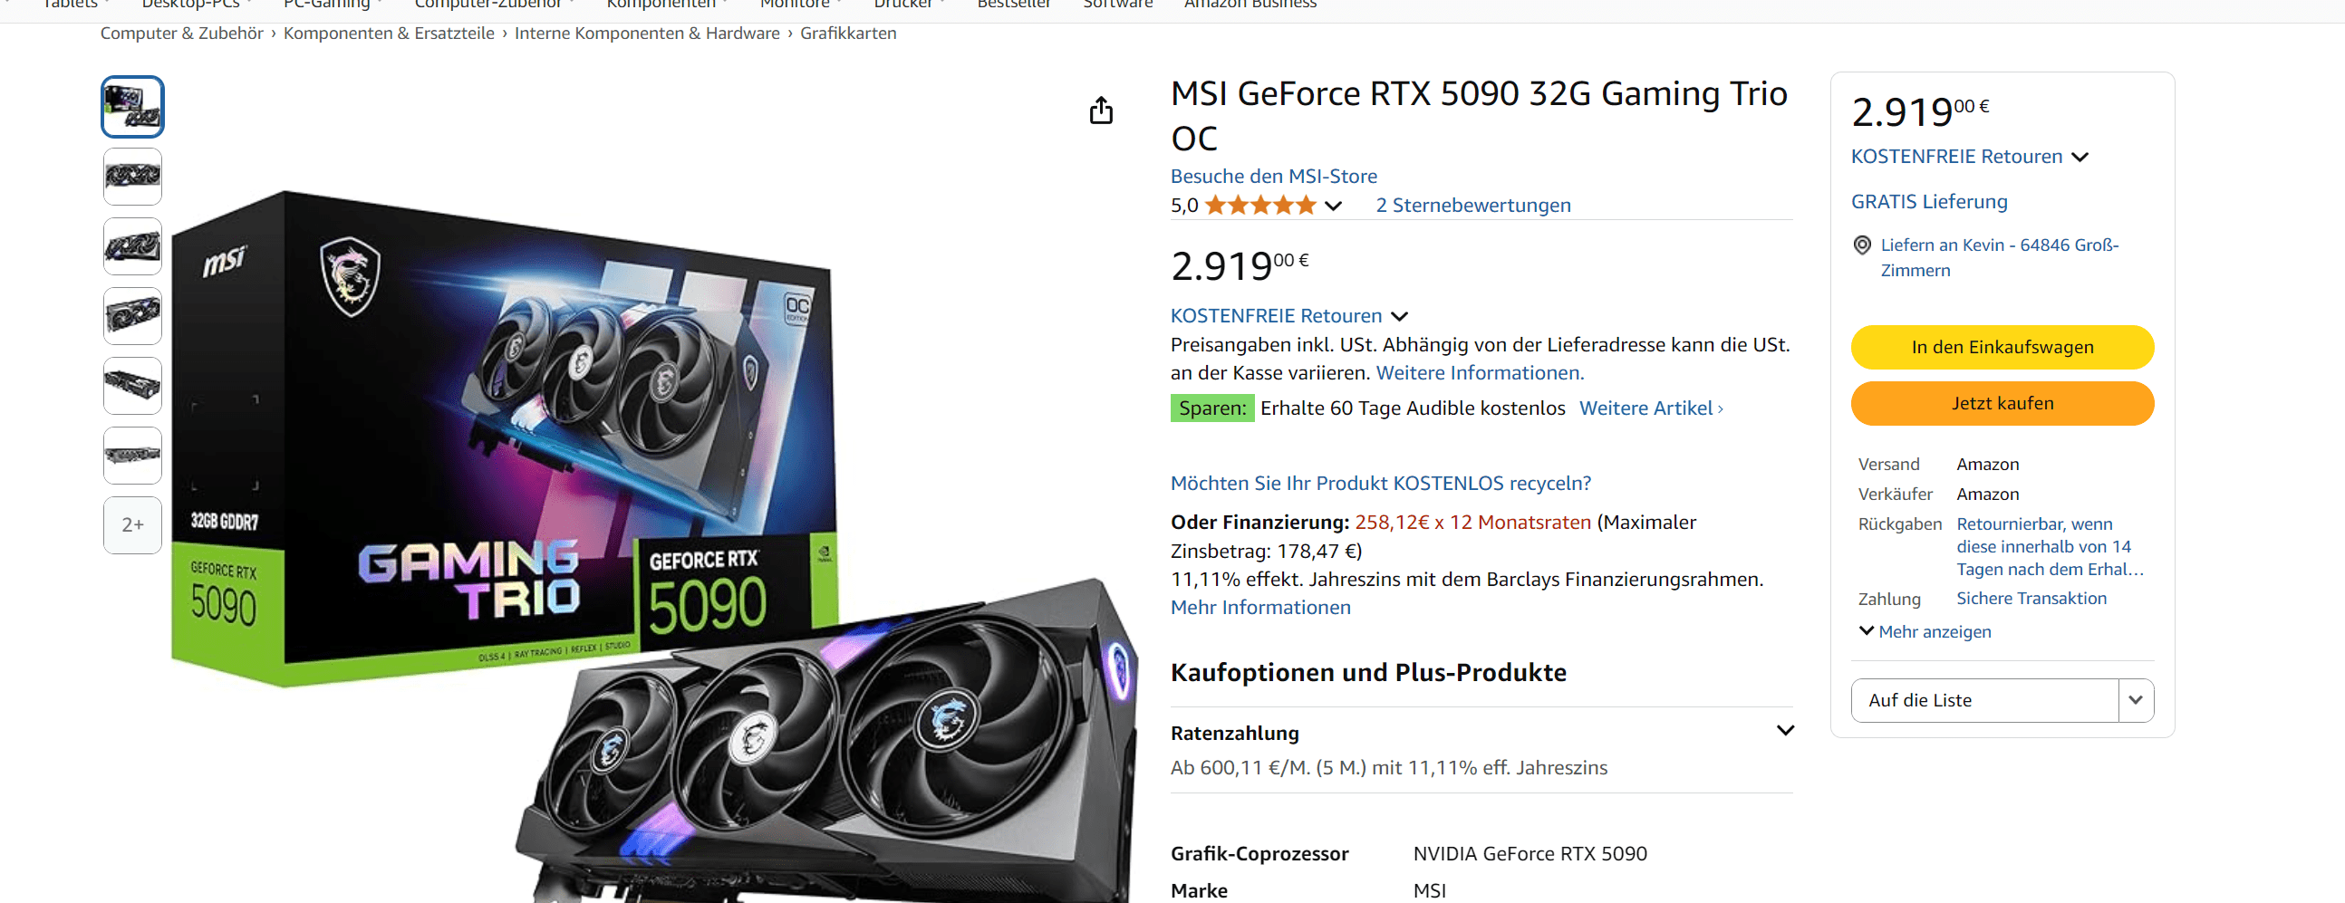The image size is (2345, 903).
Task: Click Grafikkarten breadcrumb link
Action: pyautogui.click(x=847, y=34)
